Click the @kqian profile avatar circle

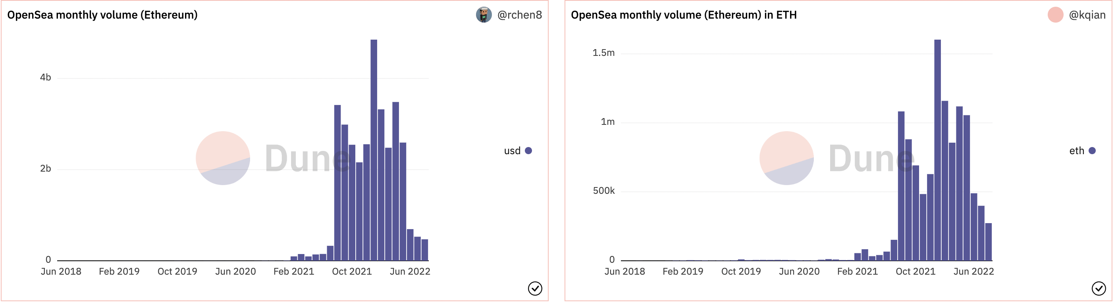pos(1056,15)
